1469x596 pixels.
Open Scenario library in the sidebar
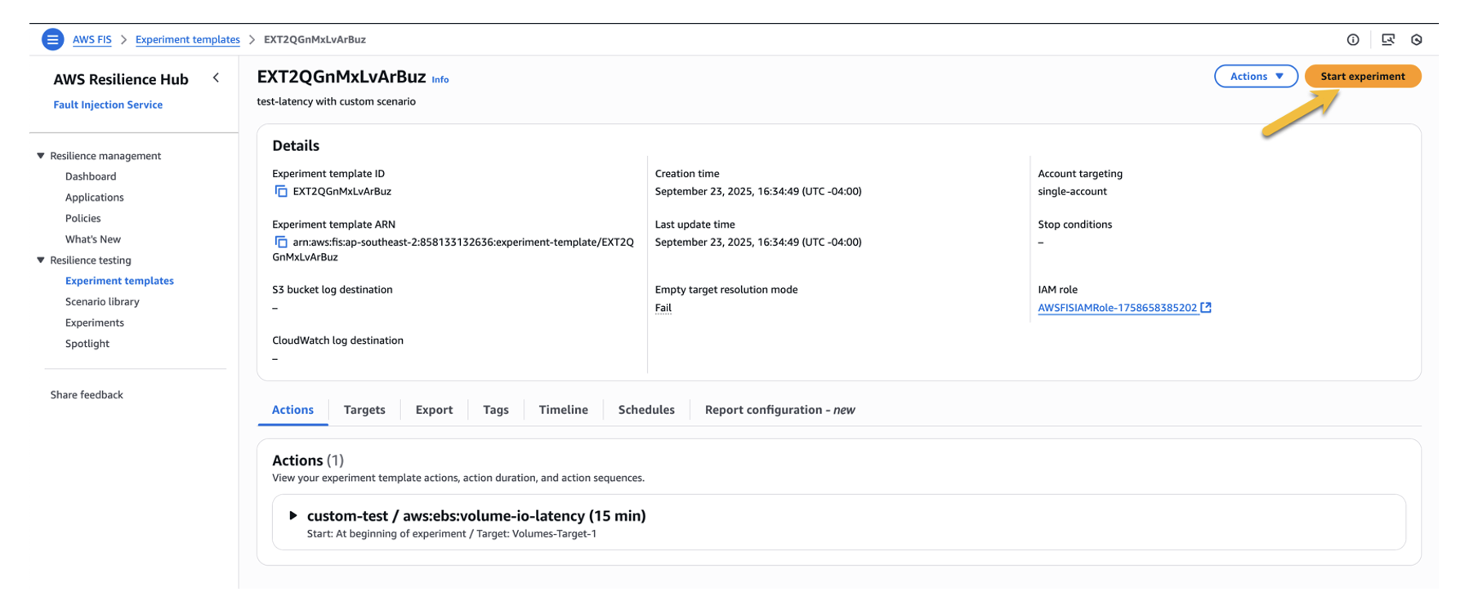click(x=102, y=302)
